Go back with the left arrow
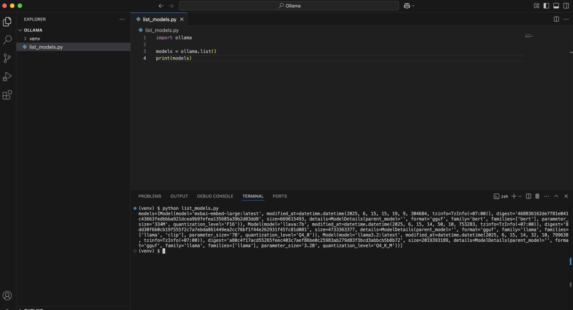The height and width of the screenshot is (310, 573). pos(161,6)
